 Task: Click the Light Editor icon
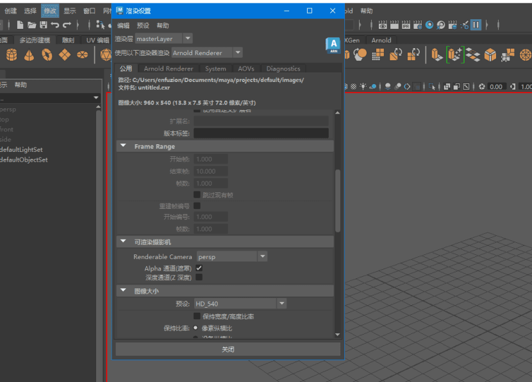pyautogui.click(x=465, y=25)
